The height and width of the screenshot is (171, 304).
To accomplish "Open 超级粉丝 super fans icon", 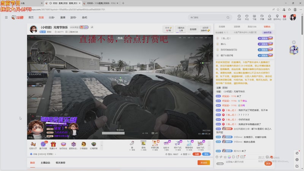I will 73,146.
